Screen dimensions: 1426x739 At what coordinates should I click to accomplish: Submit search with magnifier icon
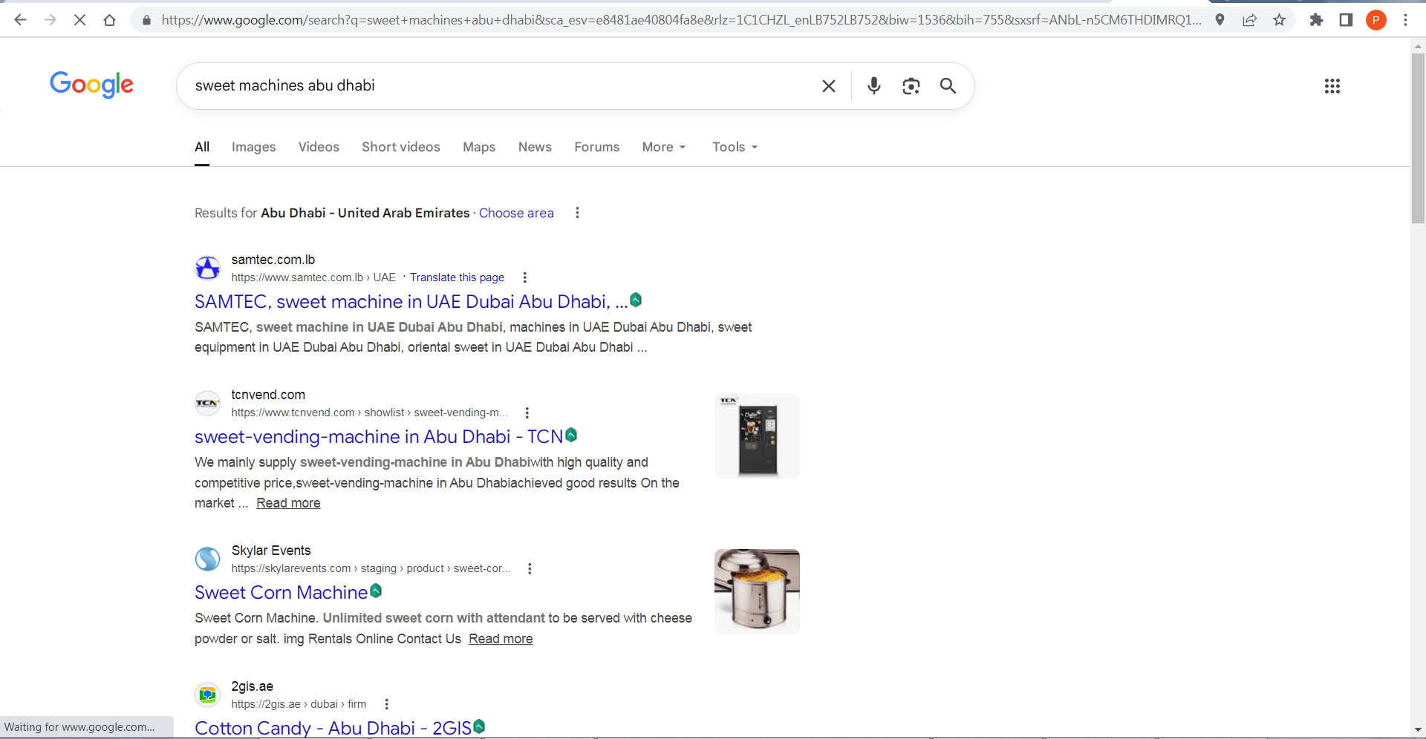[x=948, y=86]
